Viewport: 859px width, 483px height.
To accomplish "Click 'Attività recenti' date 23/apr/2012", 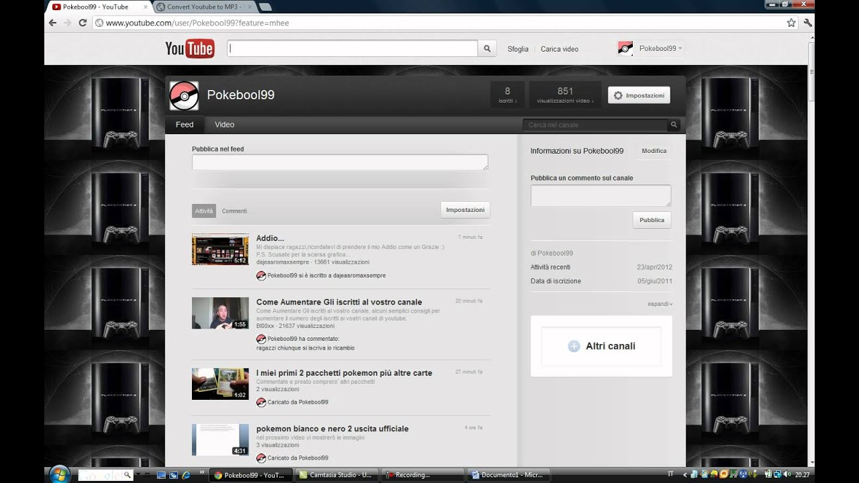I will point(654,267).
